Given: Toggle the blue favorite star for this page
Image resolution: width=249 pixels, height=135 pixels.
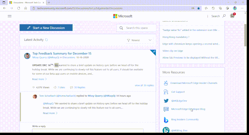Looking at the screenshot, I should coord(198,8).
